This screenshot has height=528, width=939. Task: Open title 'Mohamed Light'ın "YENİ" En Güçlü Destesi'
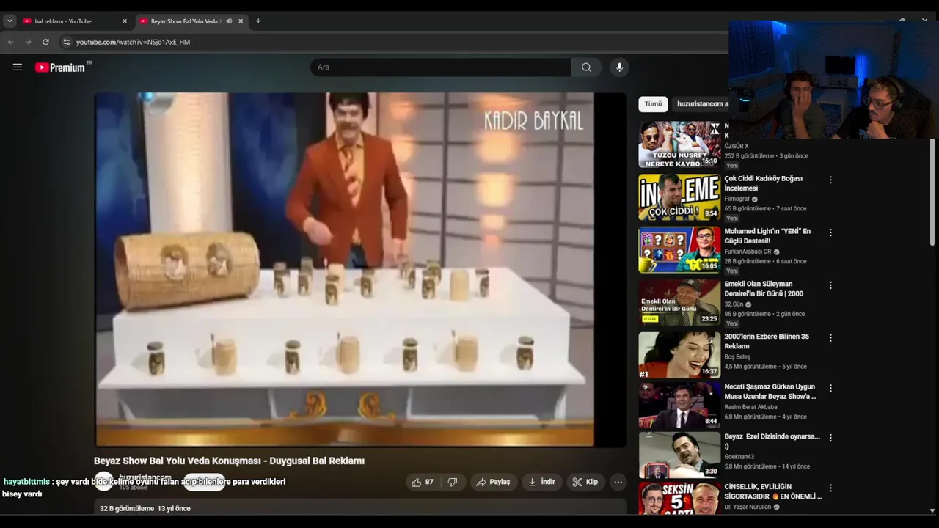767,236
